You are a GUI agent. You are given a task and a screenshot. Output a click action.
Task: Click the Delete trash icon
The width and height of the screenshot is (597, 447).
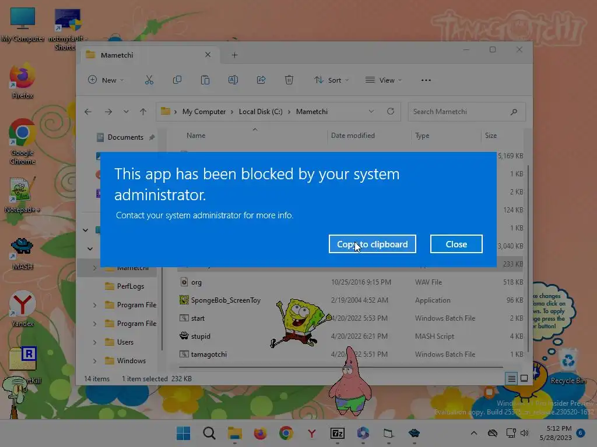click(x=289, y=80)
